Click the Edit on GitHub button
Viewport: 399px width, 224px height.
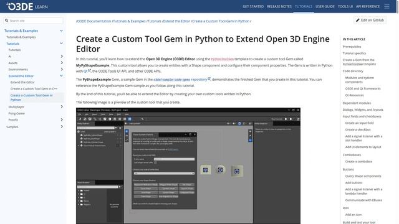point(370,20)
